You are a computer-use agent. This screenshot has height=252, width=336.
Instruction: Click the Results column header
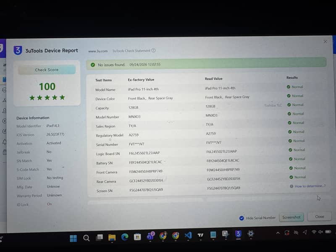(292, 77)
